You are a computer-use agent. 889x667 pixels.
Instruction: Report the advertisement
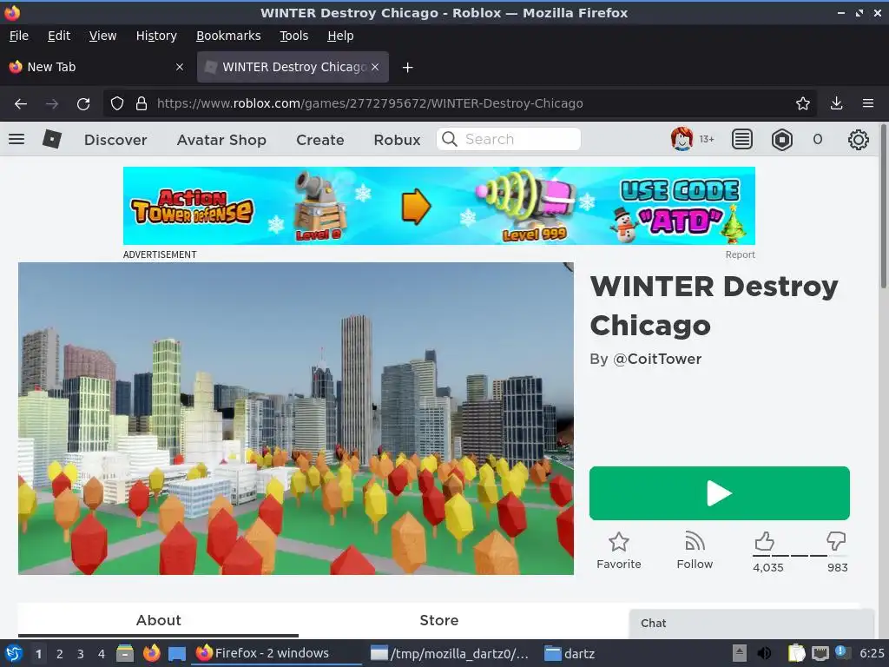[740, 254]
